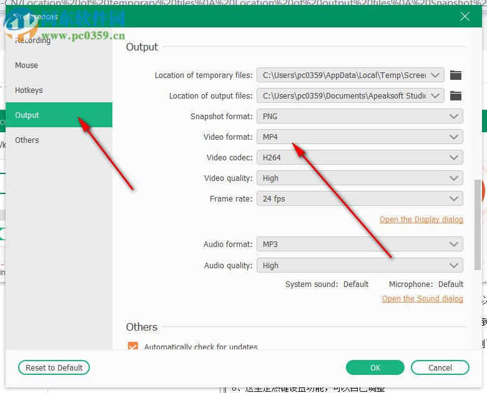Click the Output section heading
Screen dimensions: 487x393
142,47
